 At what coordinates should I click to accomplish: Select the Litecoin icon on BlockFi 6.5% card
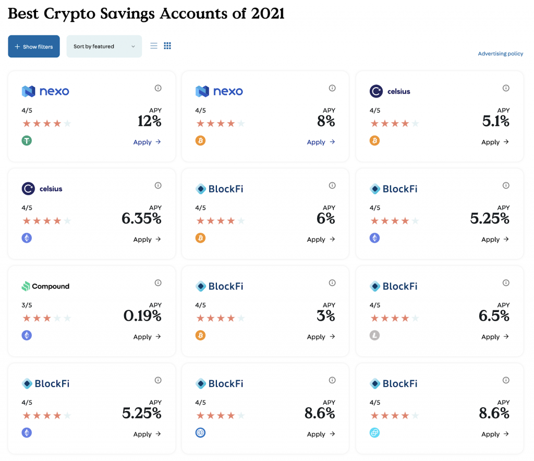click(374, 335)
